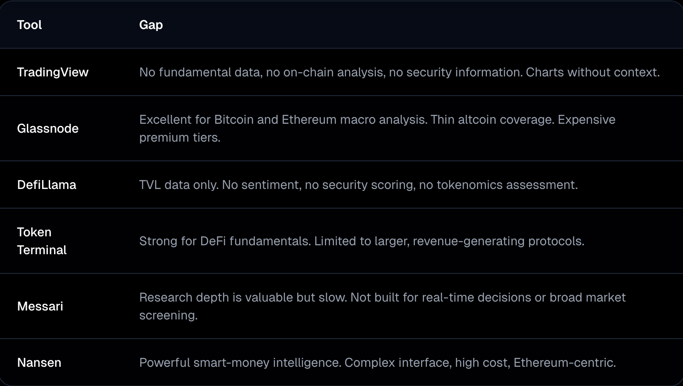The height and width of the screenshot is (386, 683).
Task: Click 'Expensive premium tiers.' phrase
Action: point(586,120)
